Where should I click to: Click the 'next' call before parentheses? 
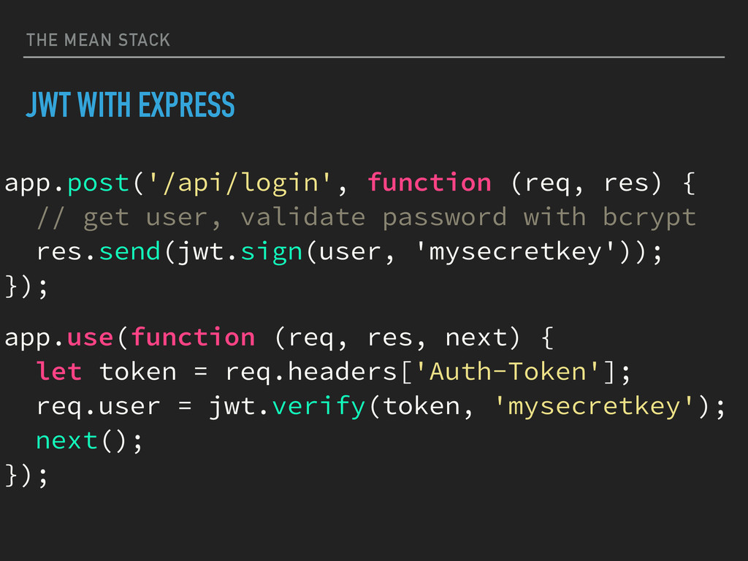[x=66, y=440]
